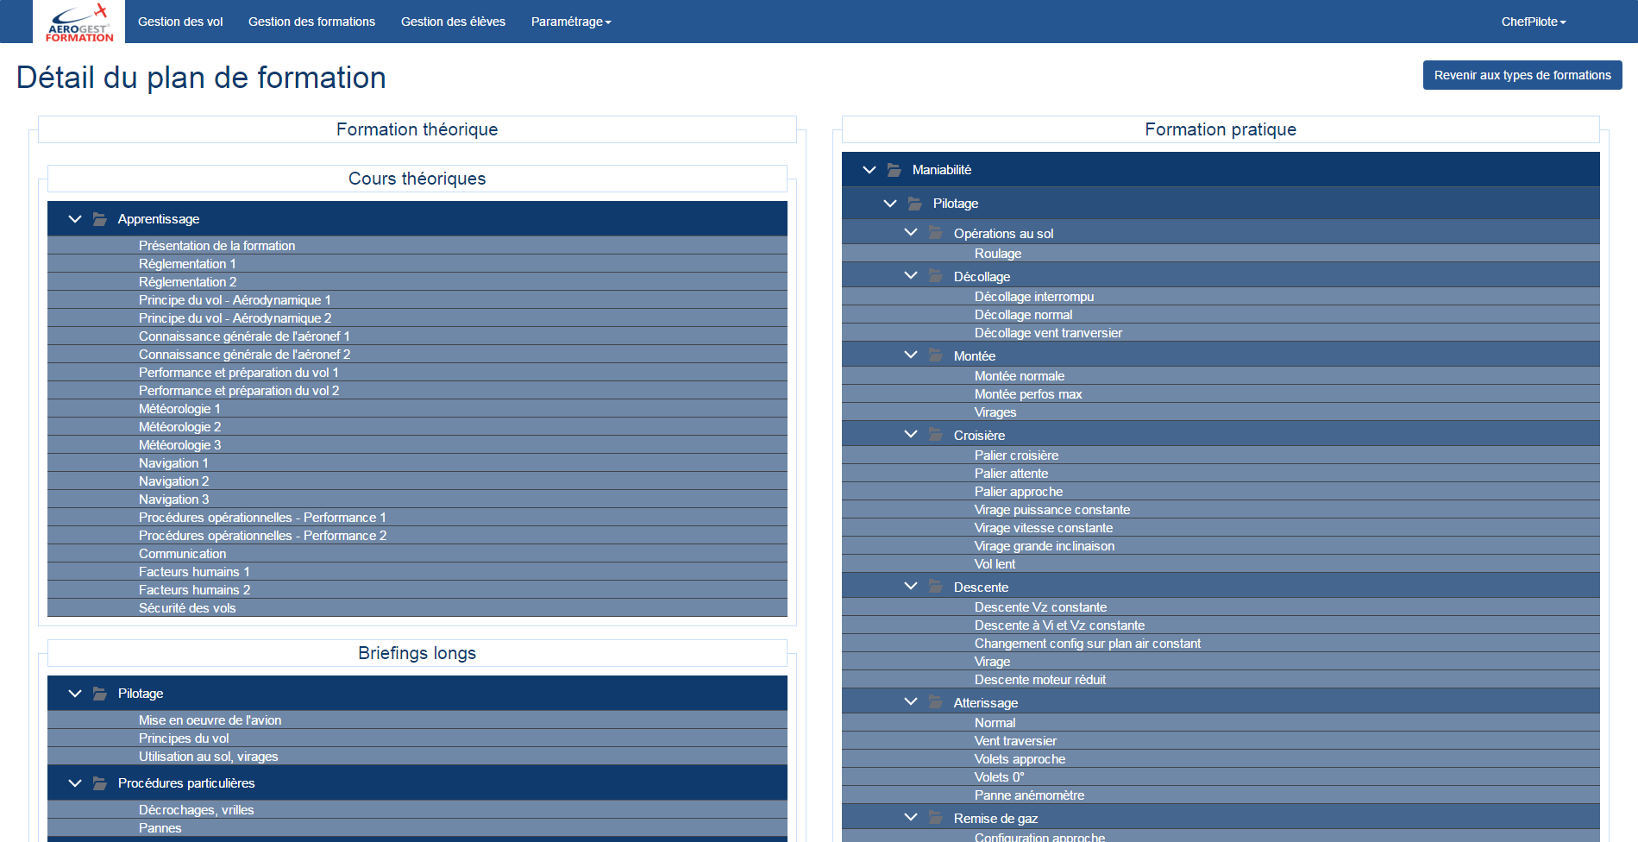Click the folder icon next to Montée
Viewport: 1638px width, 842px height.
point(936,355)
